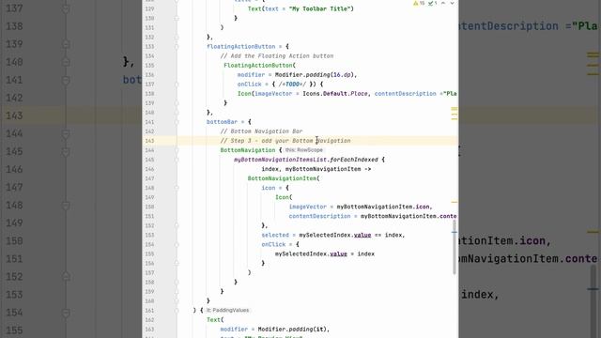Click the '// Bottom Navigation Bar' comment

click(261, 131)
